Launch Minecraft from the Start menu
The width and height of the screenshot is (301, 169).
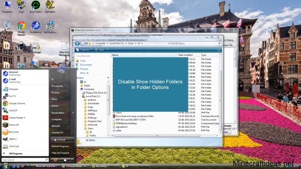(x=24, y=125)
